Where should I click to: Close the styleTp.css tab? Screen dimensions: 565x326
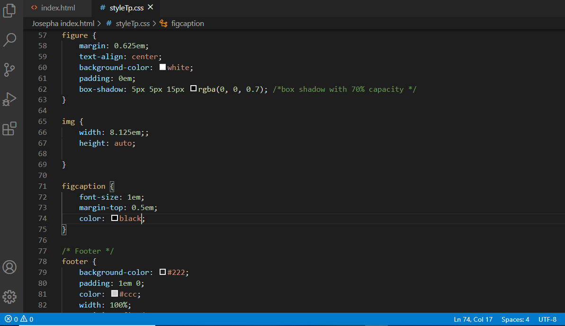pos(151,7)
